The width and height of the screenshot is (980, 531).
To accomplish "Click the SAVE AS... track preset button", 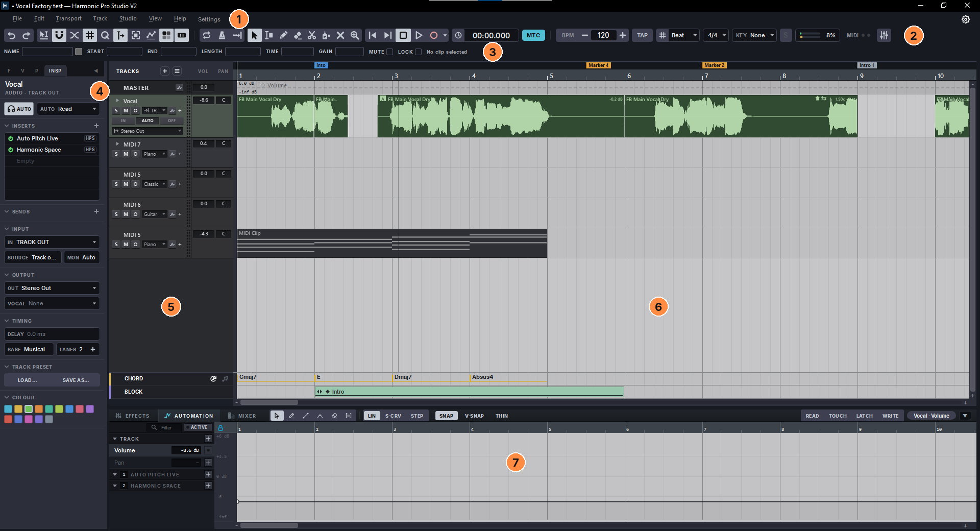I will coord(76,380).
